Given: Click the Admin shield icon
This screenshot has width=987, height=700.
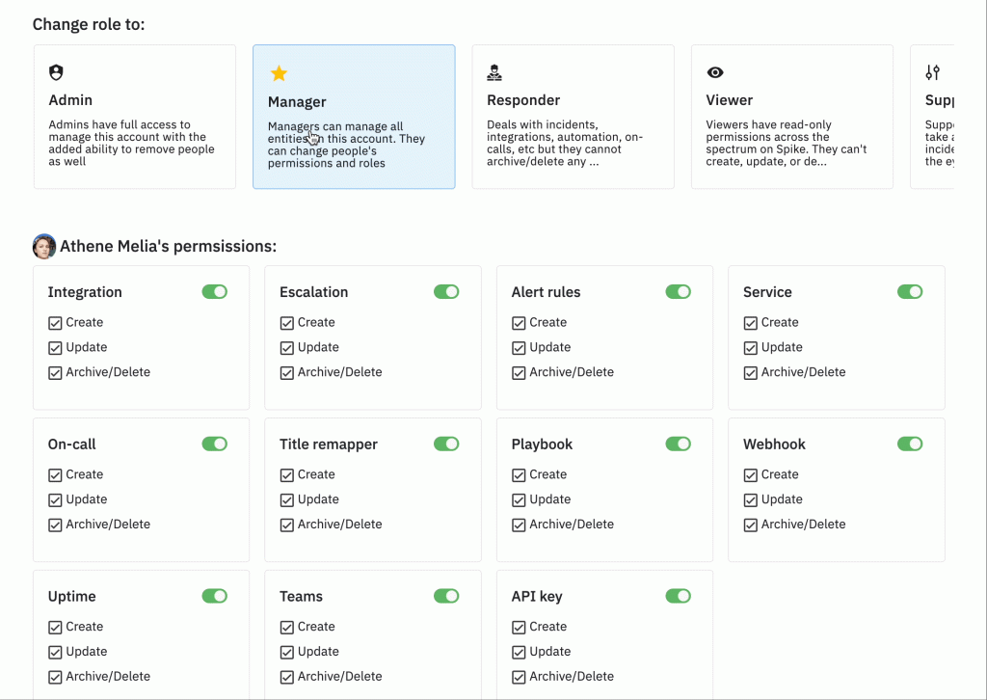Looking at the screenshot, I should [57, 72].
